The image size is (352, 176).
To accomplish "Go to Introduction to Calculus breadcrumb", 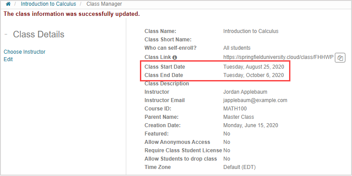I will [x=48, y=4].
